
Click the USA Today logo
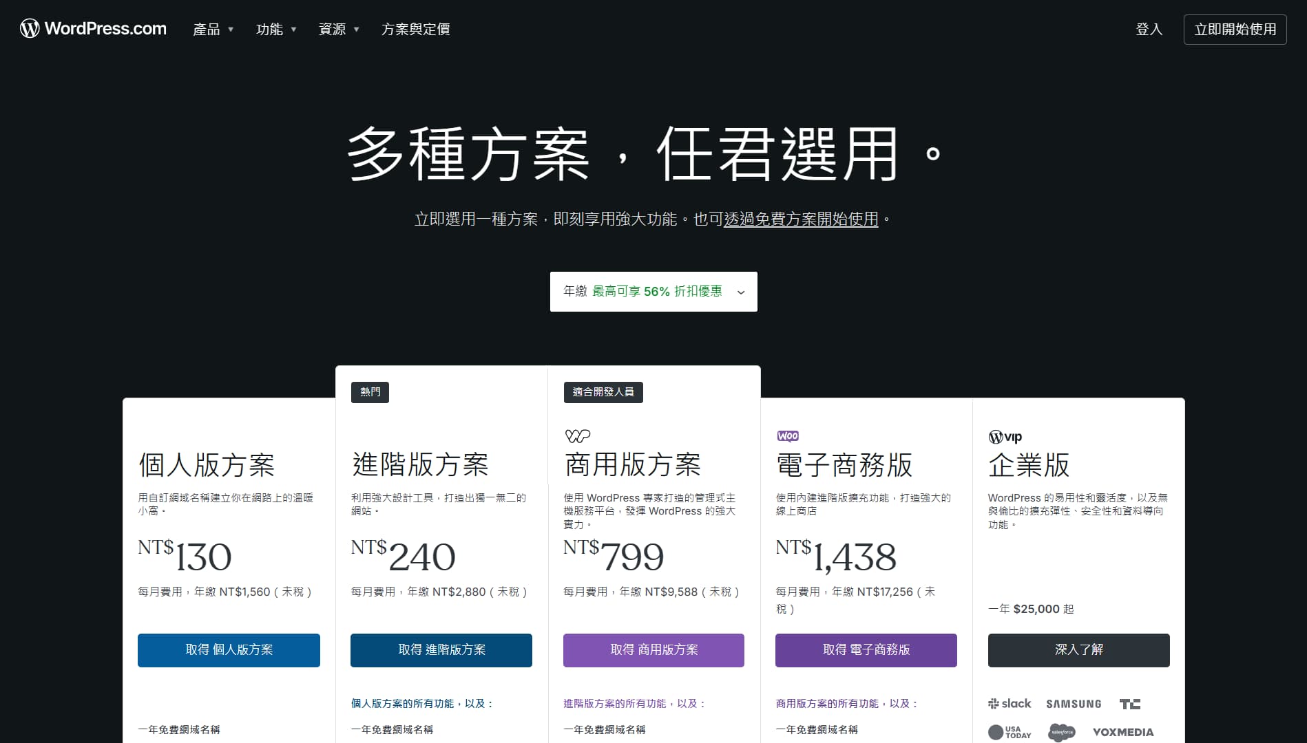pyautogui.click(x=1010, y=732)
